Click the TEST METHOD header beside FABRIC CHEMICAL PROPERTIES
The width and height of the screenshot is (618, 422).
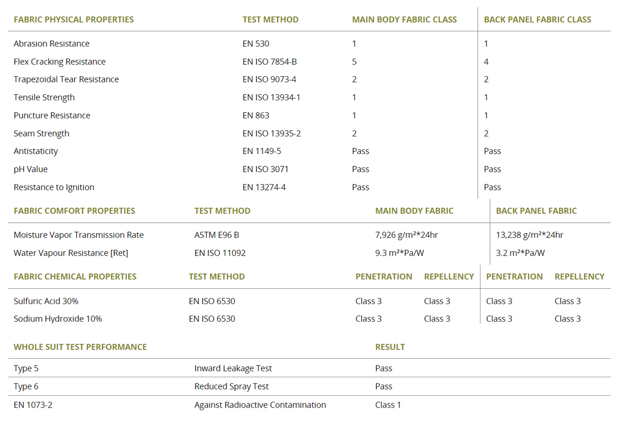217,276
